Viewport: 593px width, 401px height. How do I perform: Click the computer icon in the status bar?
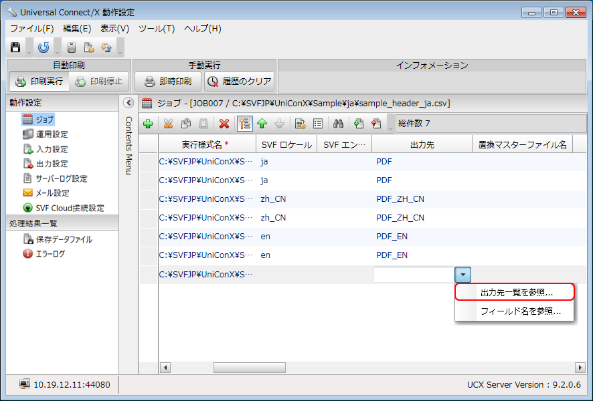[x=25, y=384]
